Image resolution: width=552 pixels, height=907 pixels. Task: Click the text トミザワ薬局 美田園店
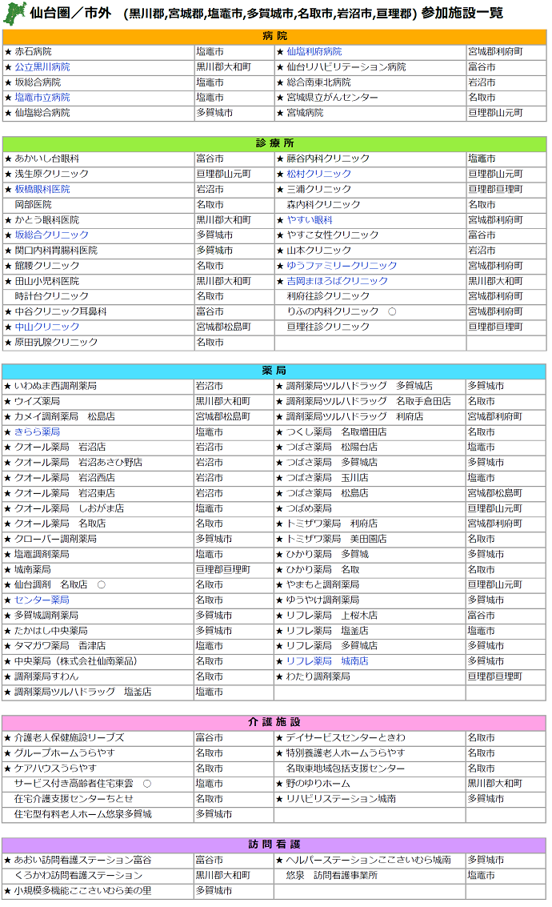pos(337,539)
